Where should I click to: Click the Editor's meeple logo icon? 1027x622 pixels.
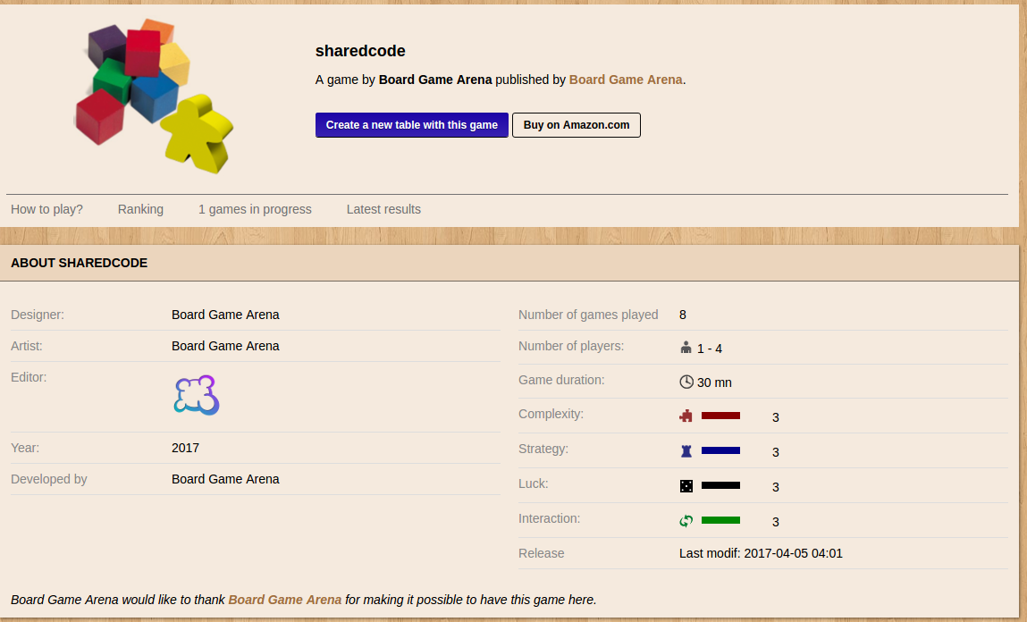196,394
